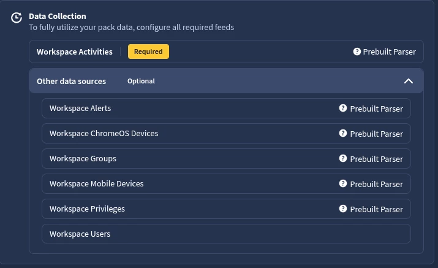Click help icon in Workspace Mobile Devices row
Image resolution: width=438 pixels, height=268 pixels.
coord(343,183)
